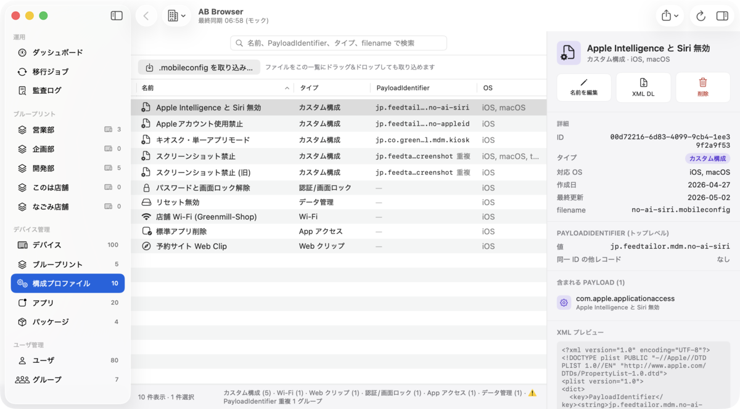Click the リセット無効 drive icon

146,202
